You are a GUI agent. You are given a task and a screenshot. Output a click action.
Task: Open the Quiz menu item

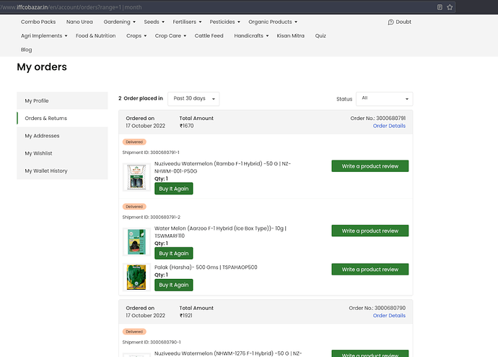[x=320, y=36]
